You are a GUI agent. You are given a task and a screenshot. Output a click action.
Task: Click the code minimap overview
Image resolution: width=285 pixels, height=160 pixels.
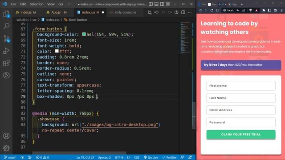click(x=185, y=38)
